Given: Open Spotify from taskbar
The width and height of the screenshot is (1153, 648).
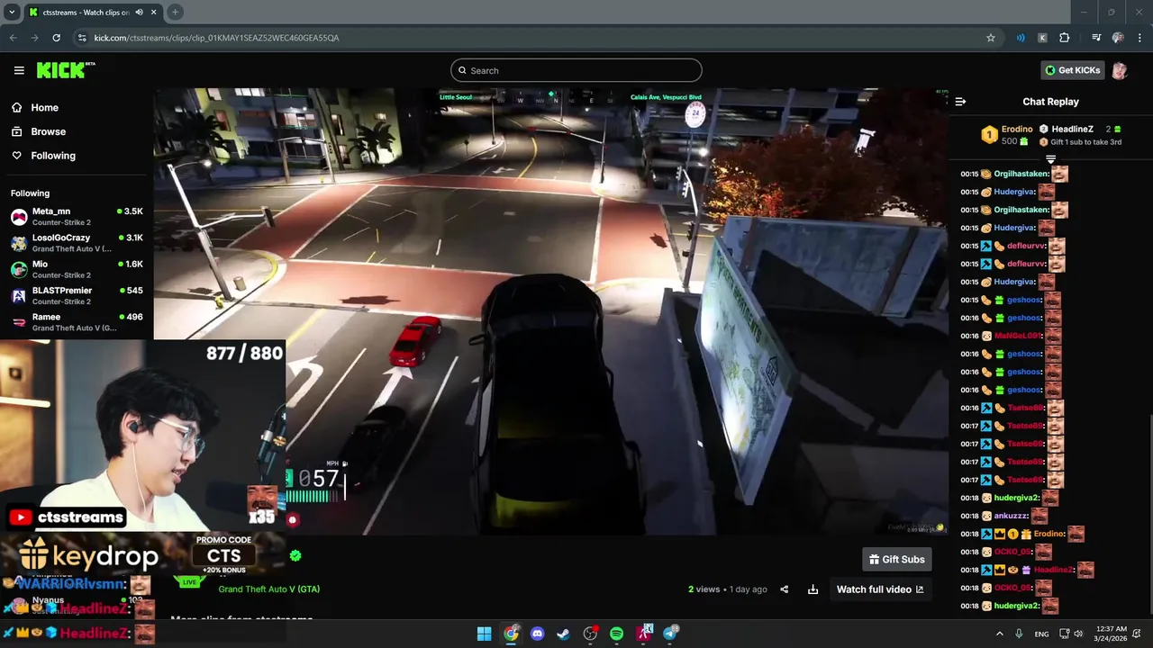Looking at the screenshot, I should point(617,634).
